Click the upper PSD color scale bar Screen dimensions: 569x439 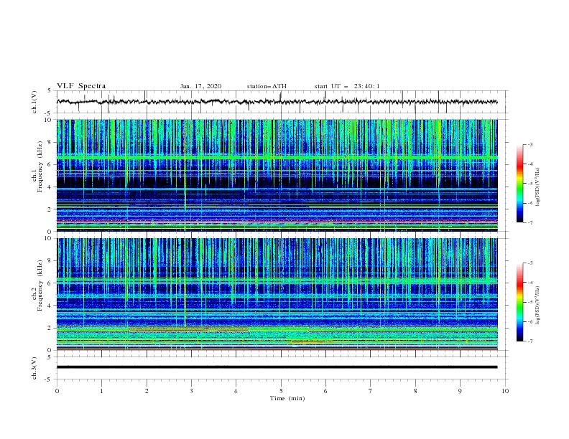click(x=519, y=184)
